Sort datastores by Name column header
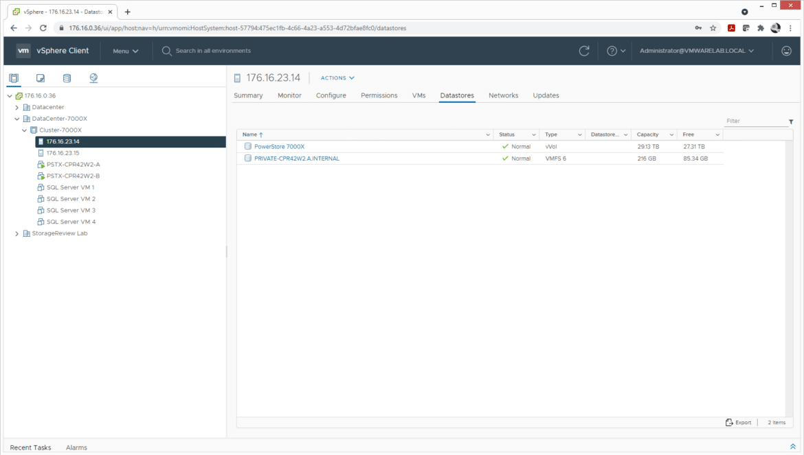Image resolution: width=804 pixels, height=455 pixels. 249,135
